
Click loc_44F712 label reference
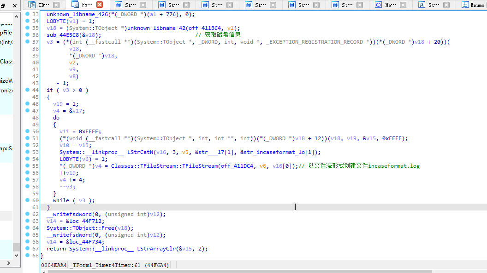point(85,221)
